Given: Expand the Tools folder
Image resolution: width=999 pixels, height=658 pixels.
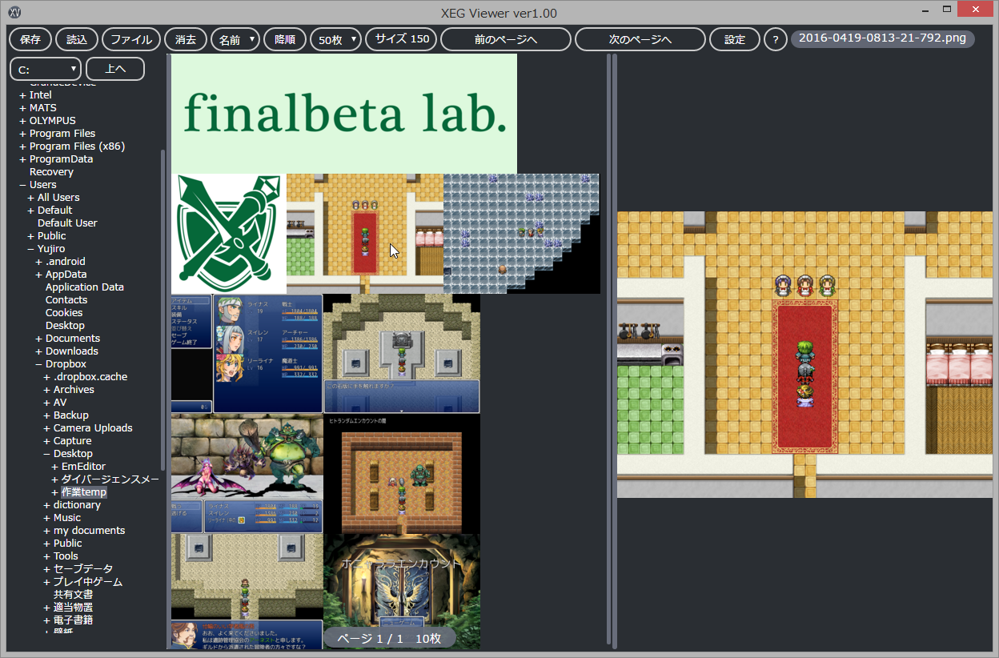Looking at the screenshot, I should 47,556.
